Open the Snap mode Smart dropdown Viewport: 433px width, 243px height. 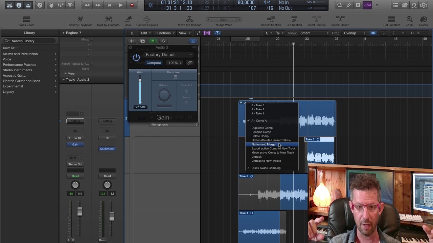(x=314, y=33)
